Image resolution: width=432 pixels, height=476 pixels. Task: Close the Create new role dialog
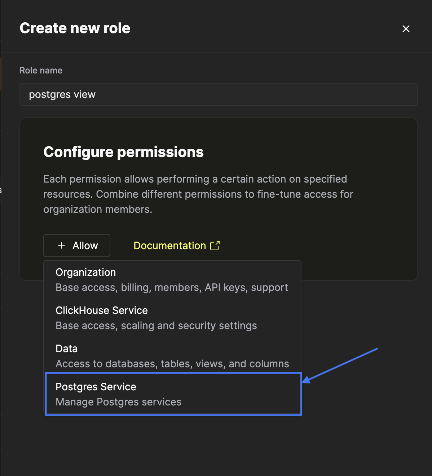click(406, 29)
